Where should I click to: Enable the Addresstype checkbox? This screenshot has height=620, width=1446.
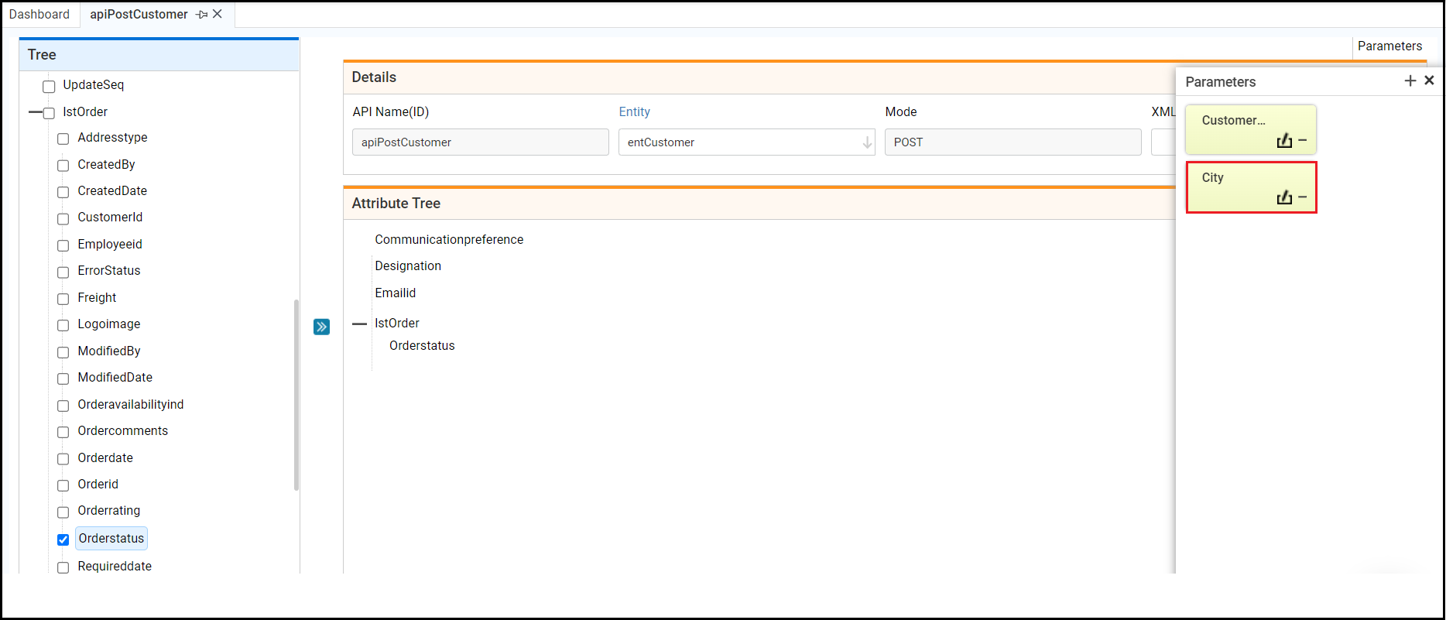tap(63, 139)
